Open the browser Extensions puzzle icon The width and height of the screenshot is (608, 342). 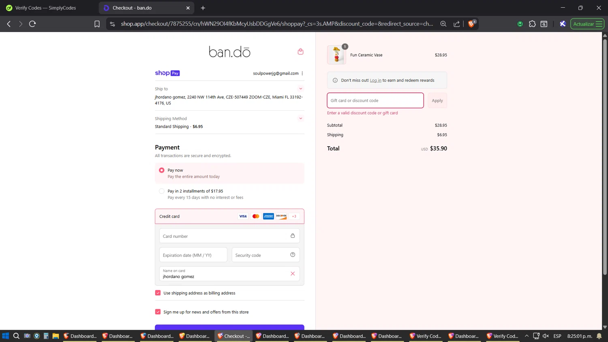[x=532, y=24]
